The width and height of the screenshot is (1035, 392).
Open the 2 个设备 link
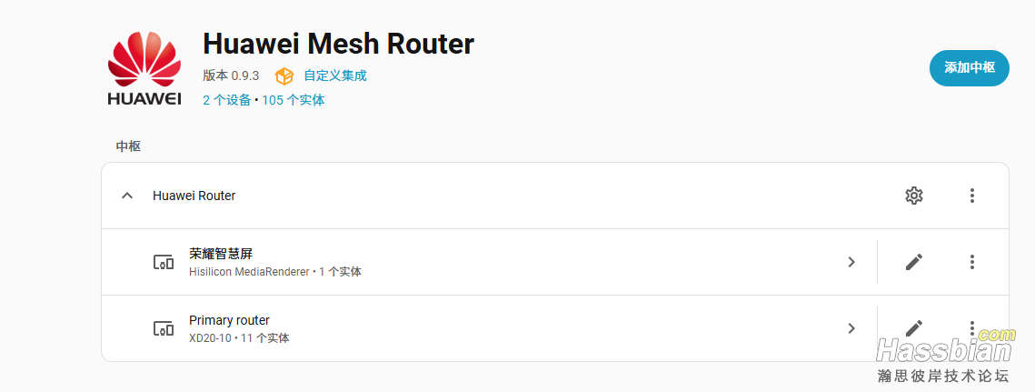coord(227,100)
